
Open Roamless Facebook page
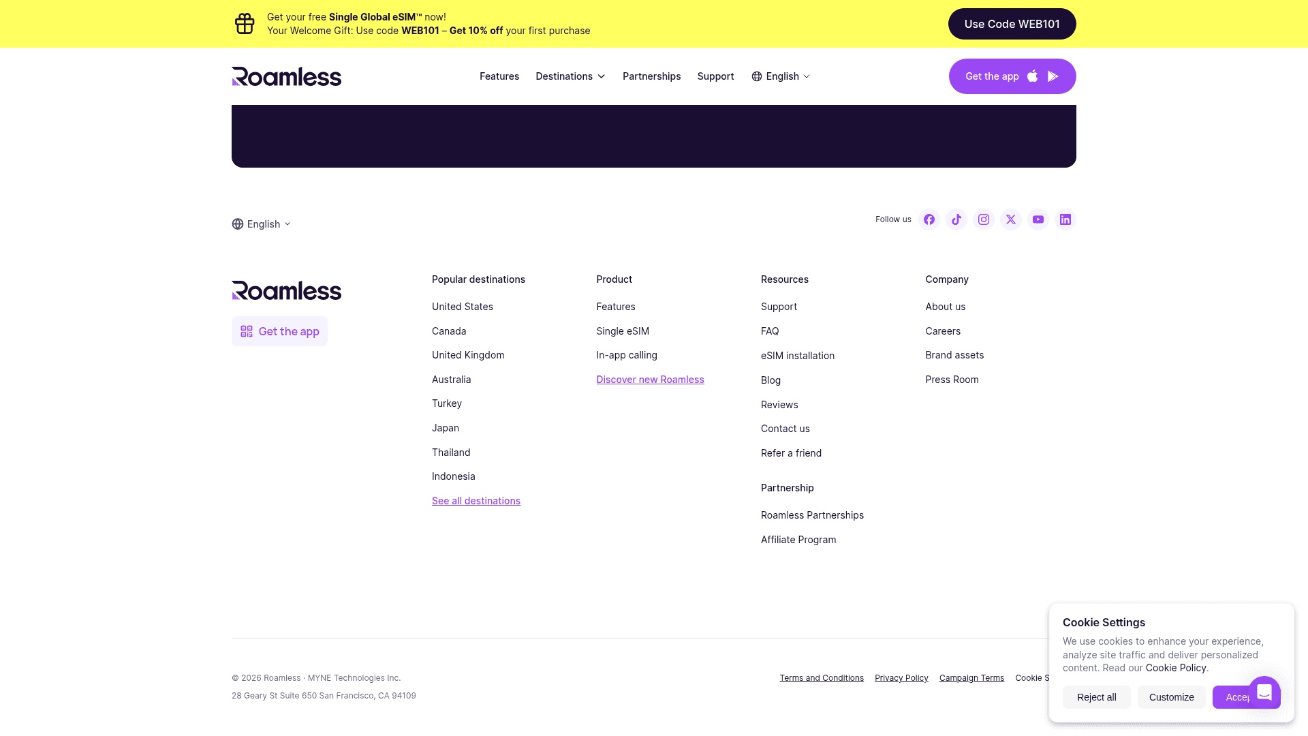click(929, 219)
